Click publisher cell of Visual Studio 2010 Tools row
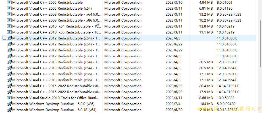 pyautogui.click(x=123, y=98)
